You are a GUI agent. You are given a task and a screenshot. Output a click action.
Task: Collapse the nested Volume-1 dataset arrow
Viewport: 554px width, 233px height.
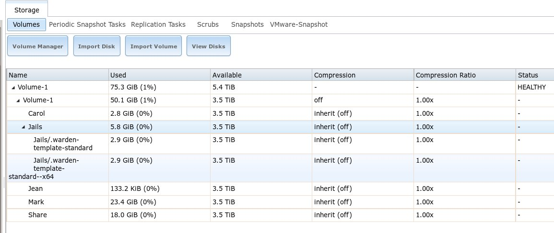click(x=18, y=100)
